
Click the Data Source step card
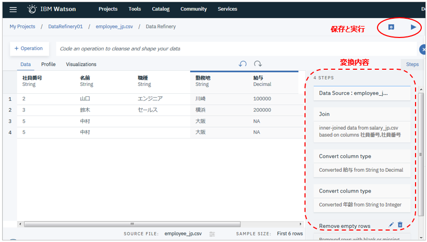tap(362, 93)
